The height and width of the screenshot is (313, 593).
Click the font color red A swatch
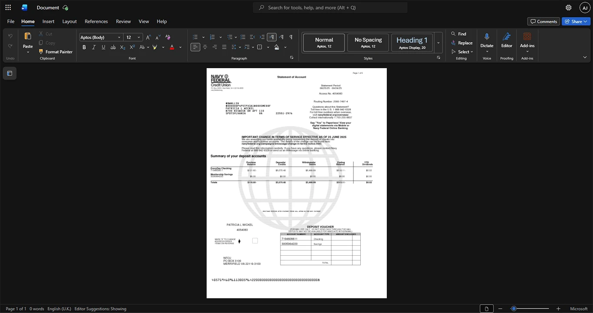pyautogui.click(x=172, y=47)
